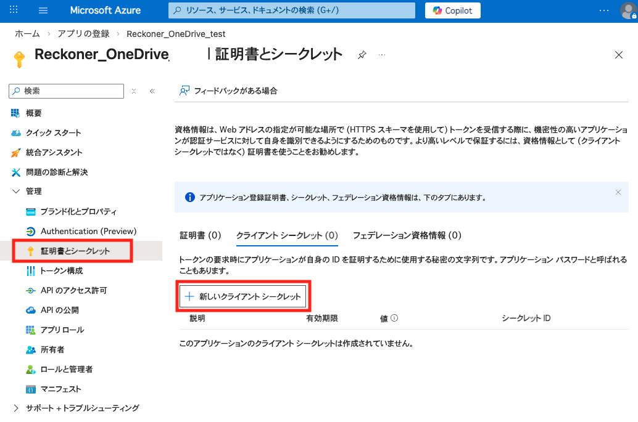Click the Microsoft Azure home title
The width and height of the screenshot is (638, 422).
(106, 10)
